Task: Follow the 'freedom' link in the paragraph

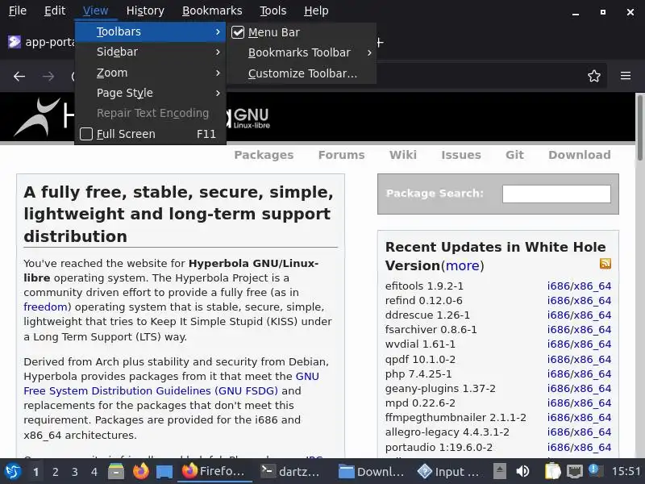Action: [x=45, y=307]
